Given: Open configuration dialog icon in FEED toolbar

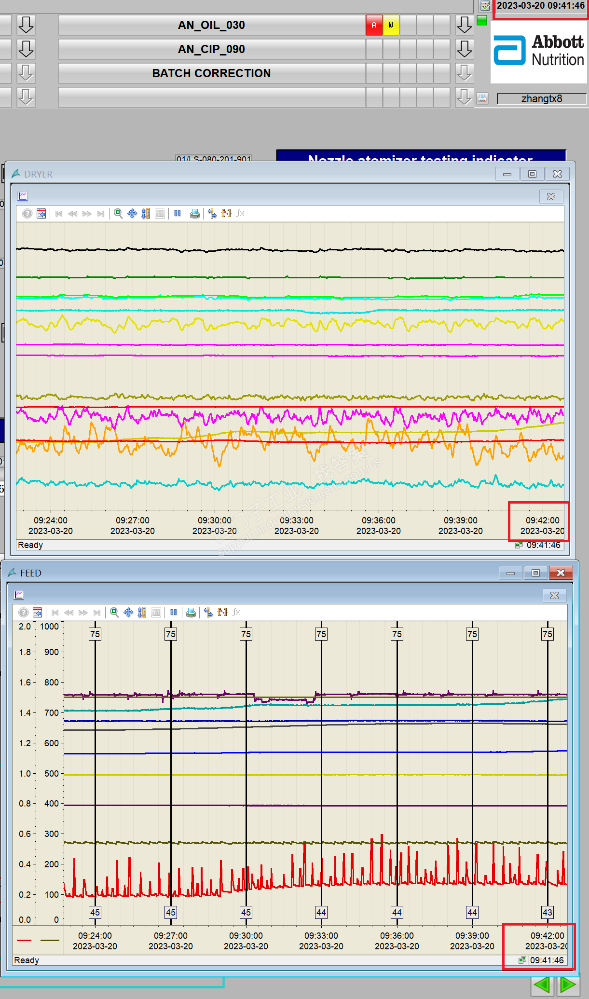Looking at the screenshot, I should click(37, 612).
